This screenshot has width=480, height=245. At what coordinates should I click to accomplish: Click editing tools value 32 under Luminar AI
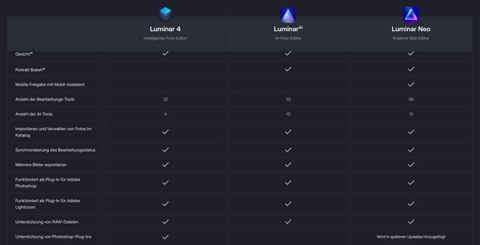point(288,99)
